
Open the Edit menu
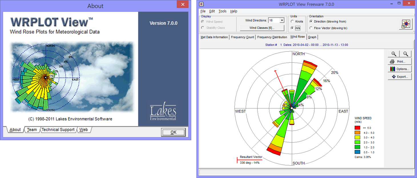point(212,11)
